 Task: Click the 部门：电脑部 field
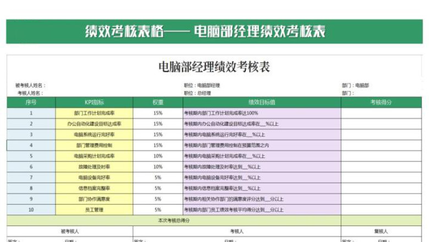pyautogui.click(x=355, y=86)
